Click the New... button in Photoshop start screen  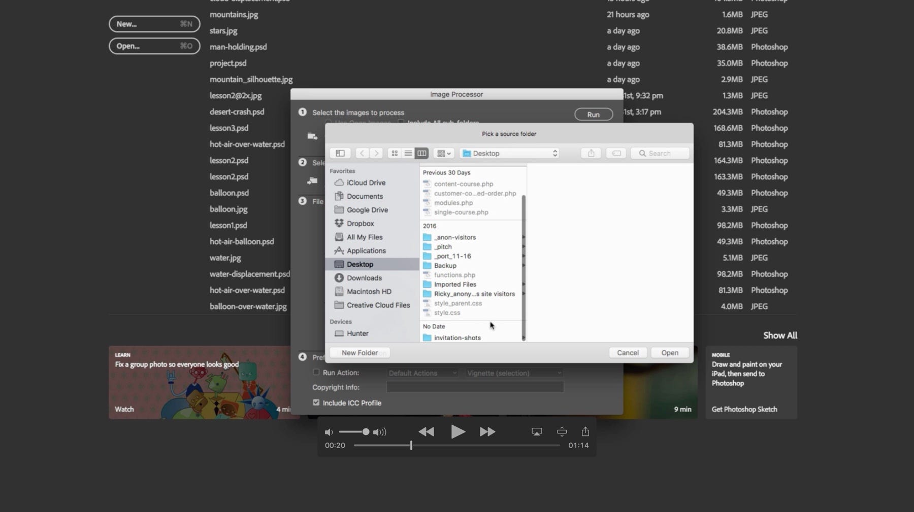[154, 24]
